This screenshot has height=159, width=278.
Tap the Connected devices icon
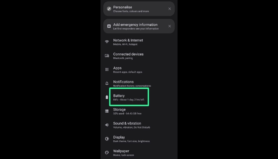107,56
